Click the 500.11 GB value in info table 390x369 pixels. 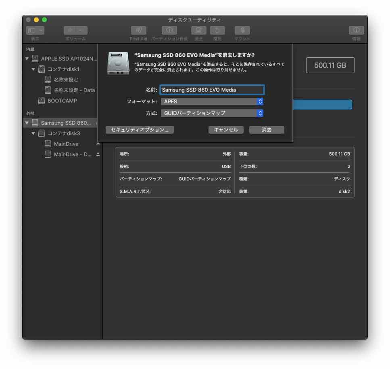(x=340, y=154)
